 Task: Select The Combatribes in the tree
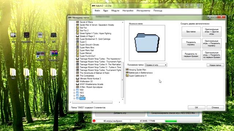point(87,76)
